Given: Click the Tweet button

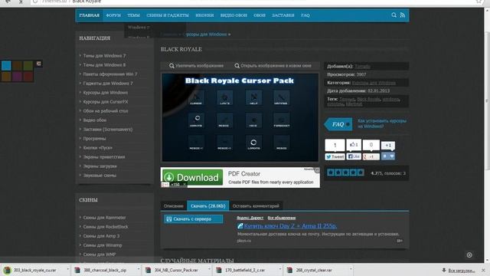Looking at the screenshot, I should pos(335,156).
